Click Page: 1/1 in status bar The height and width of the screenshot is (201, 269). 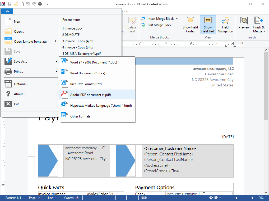coord(35,198)
